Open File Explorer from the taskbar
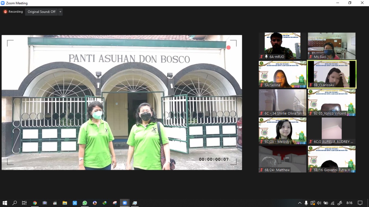This screenshot has height=207, width=369. (65, 203)
